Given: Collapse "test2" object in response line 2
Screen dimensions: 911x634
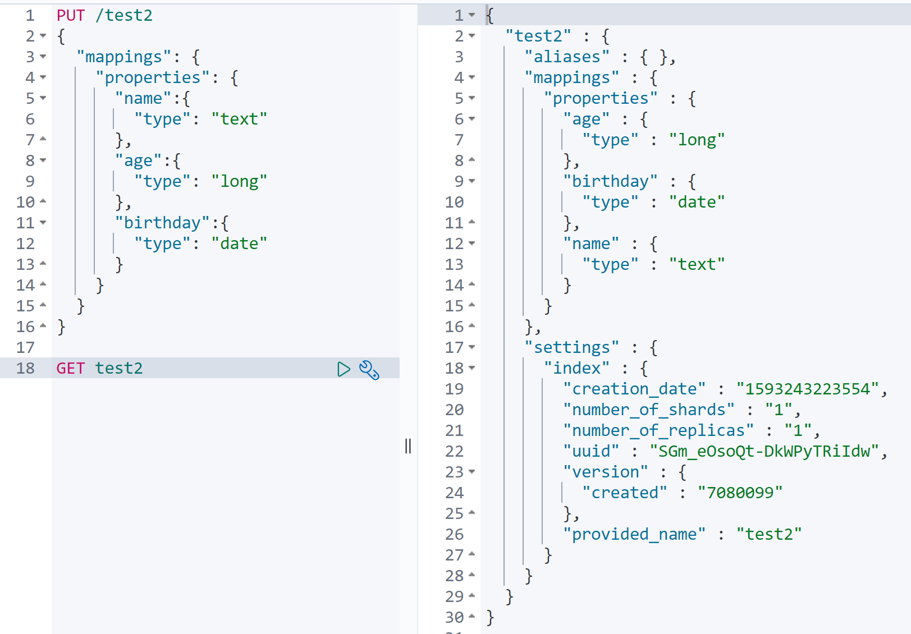Looking at the screenshot, I should coord(472,36).
